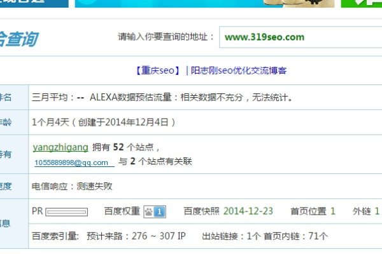
Task: Click the text 预计来路：276 ~ 307 IP
Action: pos(136,236)
